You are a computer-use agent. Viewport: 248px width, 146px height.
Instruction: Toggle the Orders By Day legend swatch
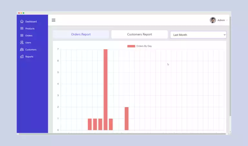[x=131, y=46]
